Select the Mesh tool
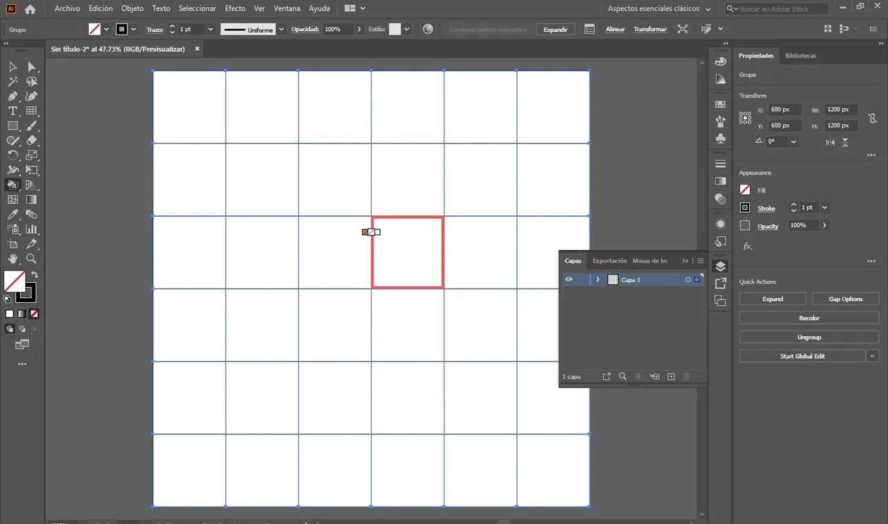Viewport: 888px width, 524px height. 12,200
